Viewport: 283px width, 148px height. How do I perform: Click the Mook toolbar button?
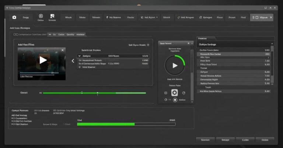click(x=69, y=17)
